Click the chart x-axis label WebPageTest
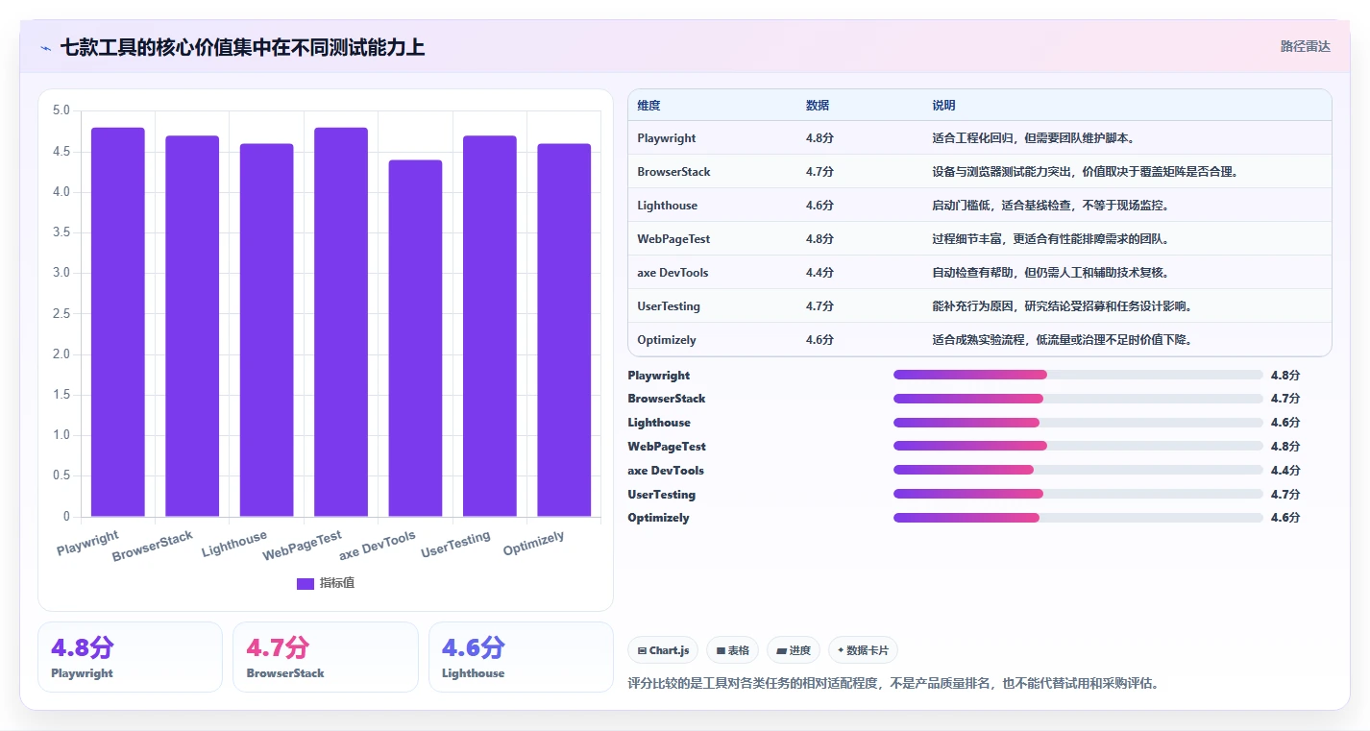Screen dimensions: 1370x731 [303, 546]
